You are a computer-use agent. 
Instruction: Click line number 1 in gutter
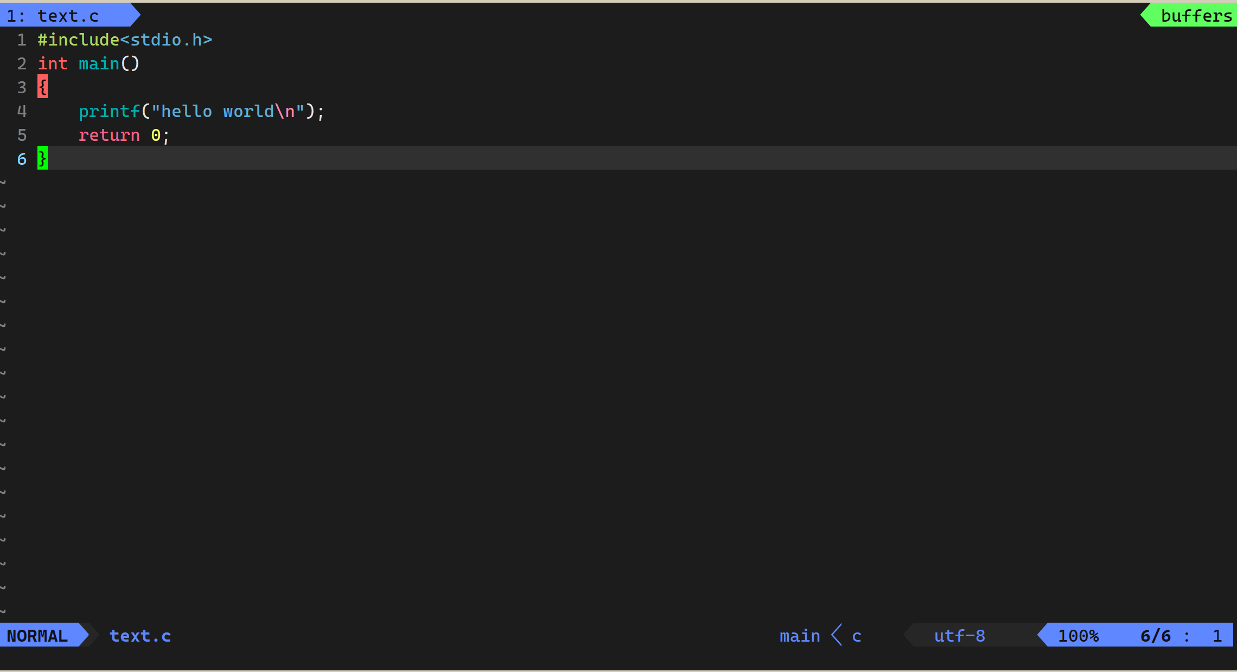tap(22, 40)
